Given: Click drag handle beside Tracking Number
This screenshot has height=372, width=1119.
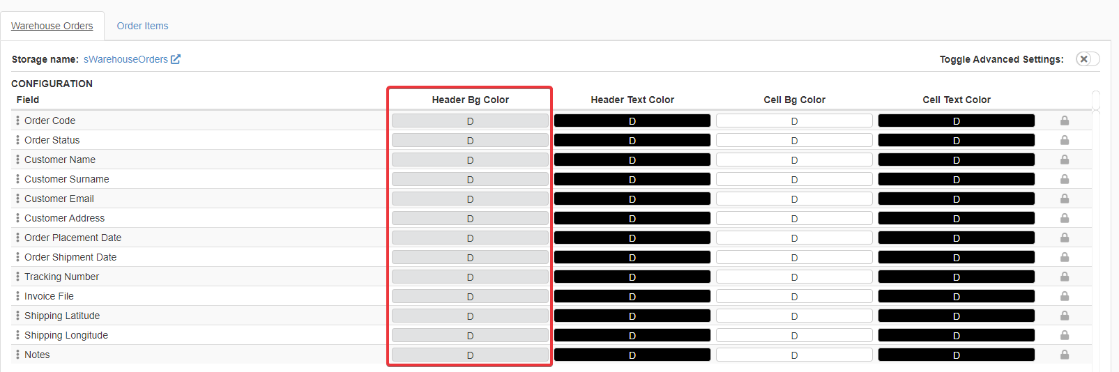Looking at the screenshot, I should click(x=17, y=277).
